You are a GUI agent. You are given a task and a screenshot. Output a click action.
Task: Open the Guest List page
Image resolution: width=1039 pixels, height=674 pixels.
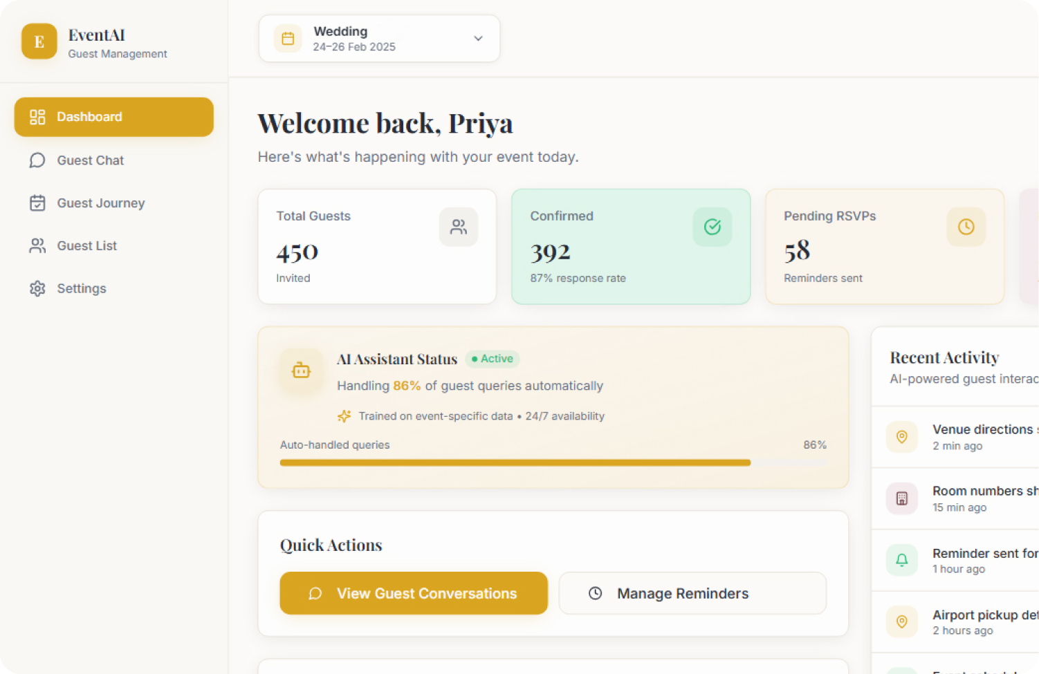coord(86,246)
